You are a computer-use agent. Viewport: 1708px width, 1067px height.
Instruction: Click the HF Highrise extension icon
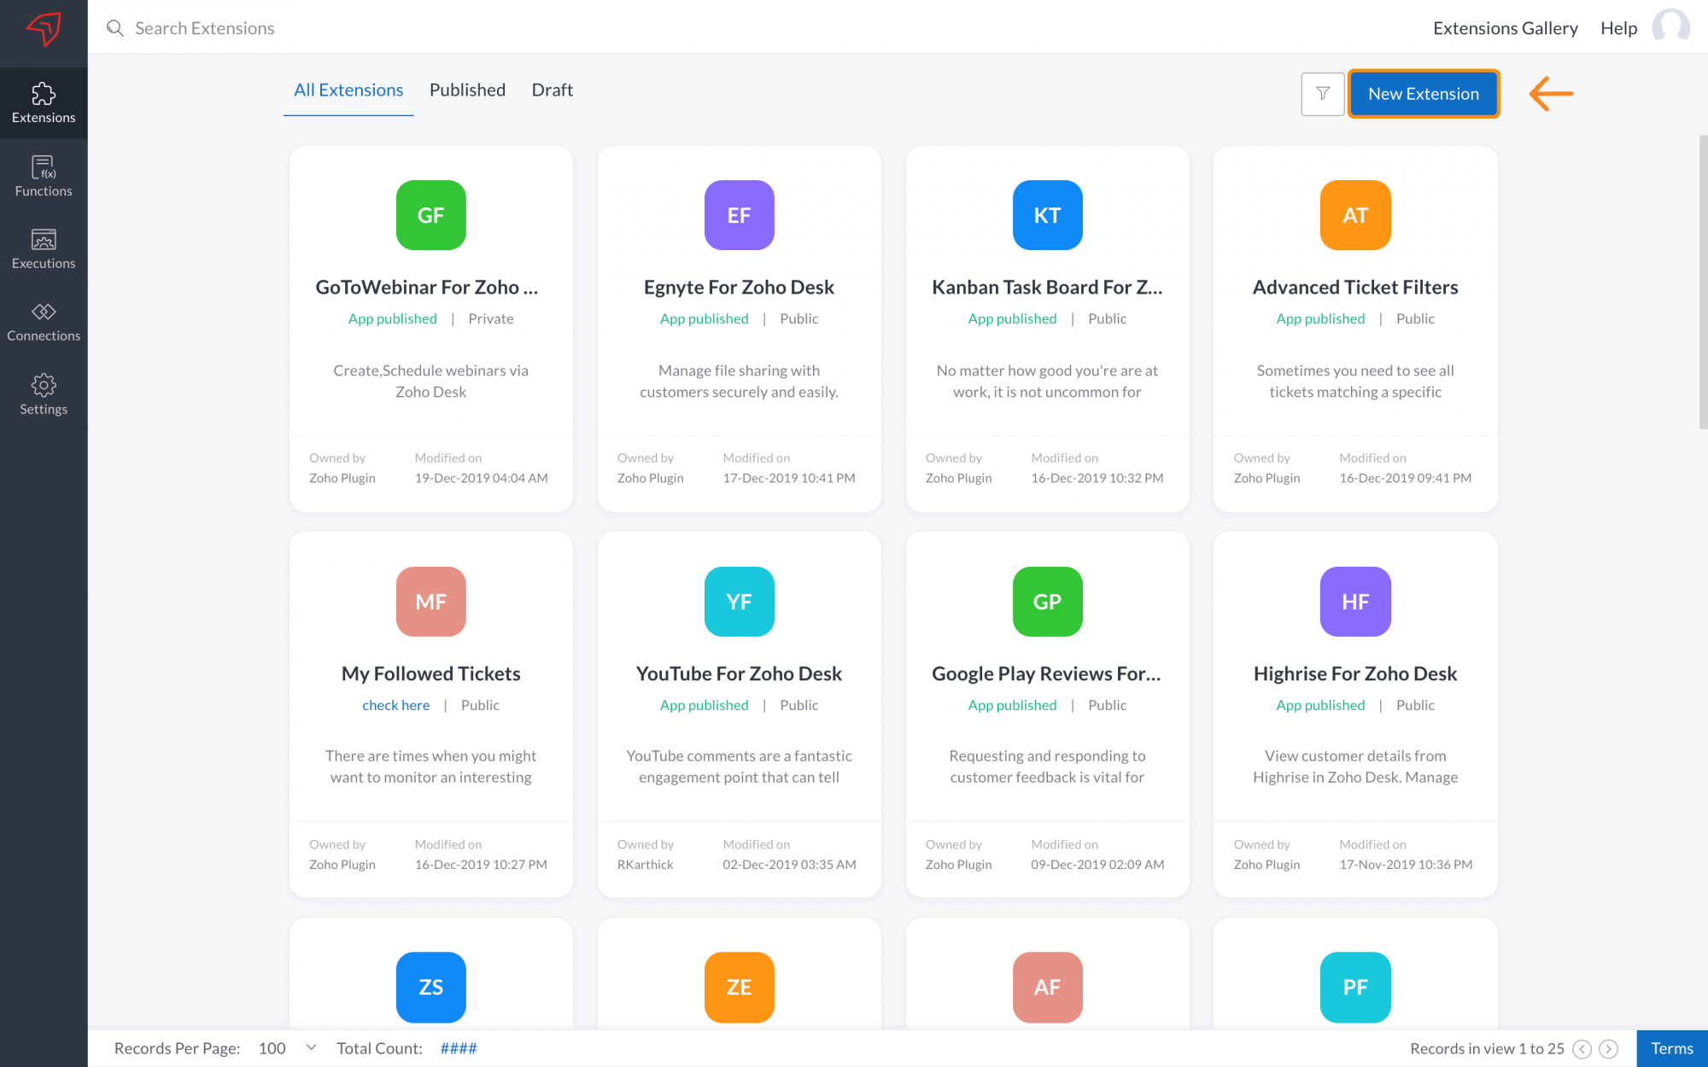coord(1355,601)
